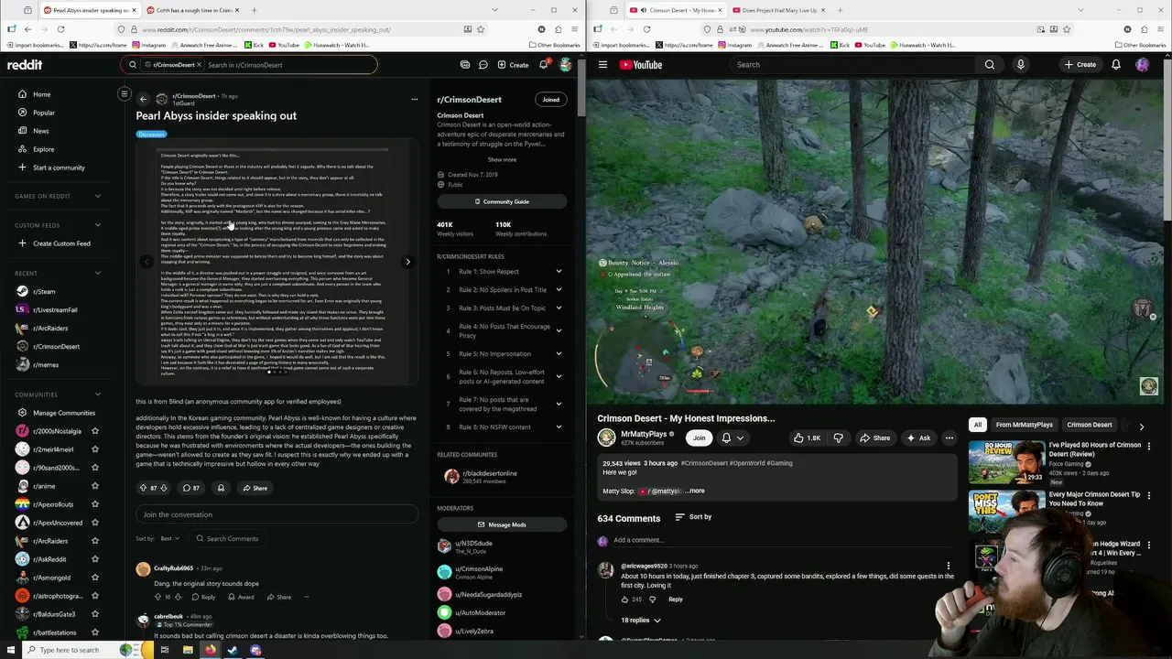Downvote the Pearl Abyss insider post

(x=164, y=488)
